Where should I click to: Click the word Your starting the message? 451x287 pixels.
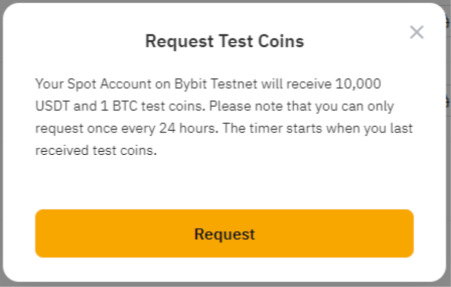click(47, 83)
